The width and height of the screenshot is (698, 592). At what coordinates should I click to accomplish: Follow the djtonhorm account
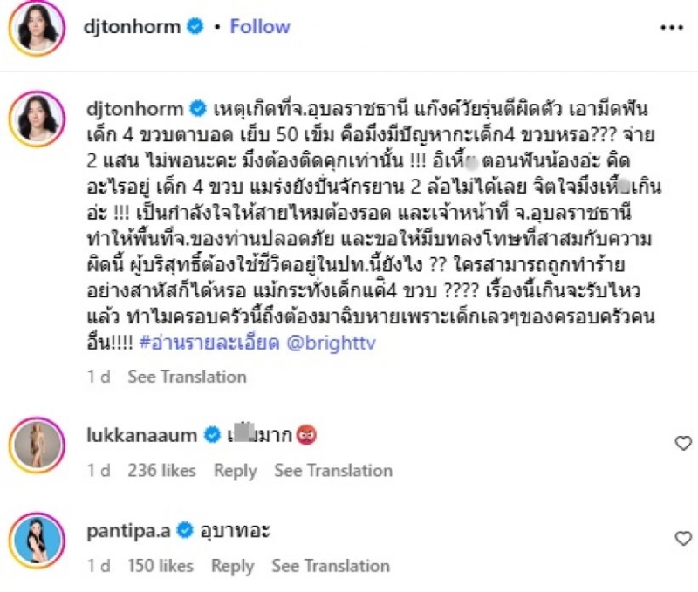pos(258,27)
